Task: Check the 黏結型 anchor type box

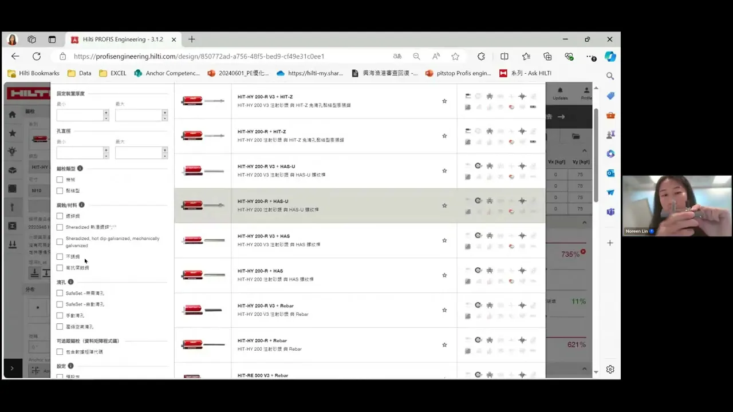Action: tap(60, 191)
